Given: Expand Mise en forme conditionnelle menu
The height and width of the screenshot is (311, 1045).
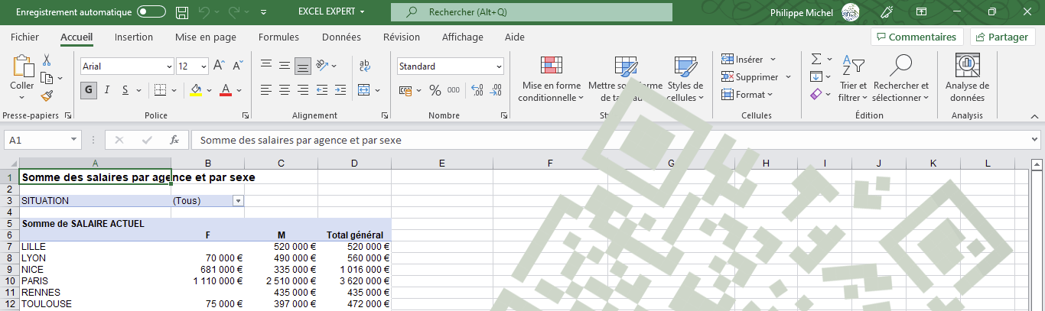Looking at the screenshot, I should [x=550, y=78].
